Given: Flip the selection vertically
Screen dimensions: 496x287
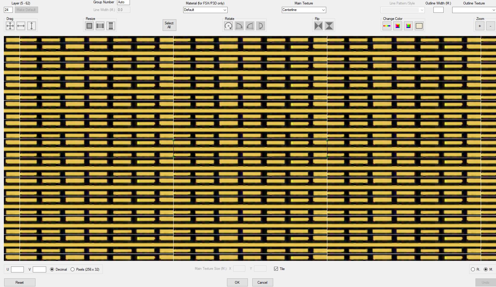Looking at the screenshot, I should tap(329, 26).
